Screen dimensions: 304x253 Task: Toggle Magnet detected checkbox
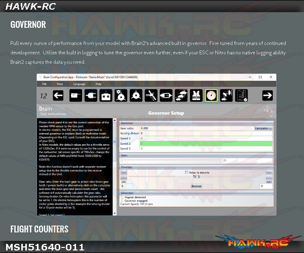122,197
